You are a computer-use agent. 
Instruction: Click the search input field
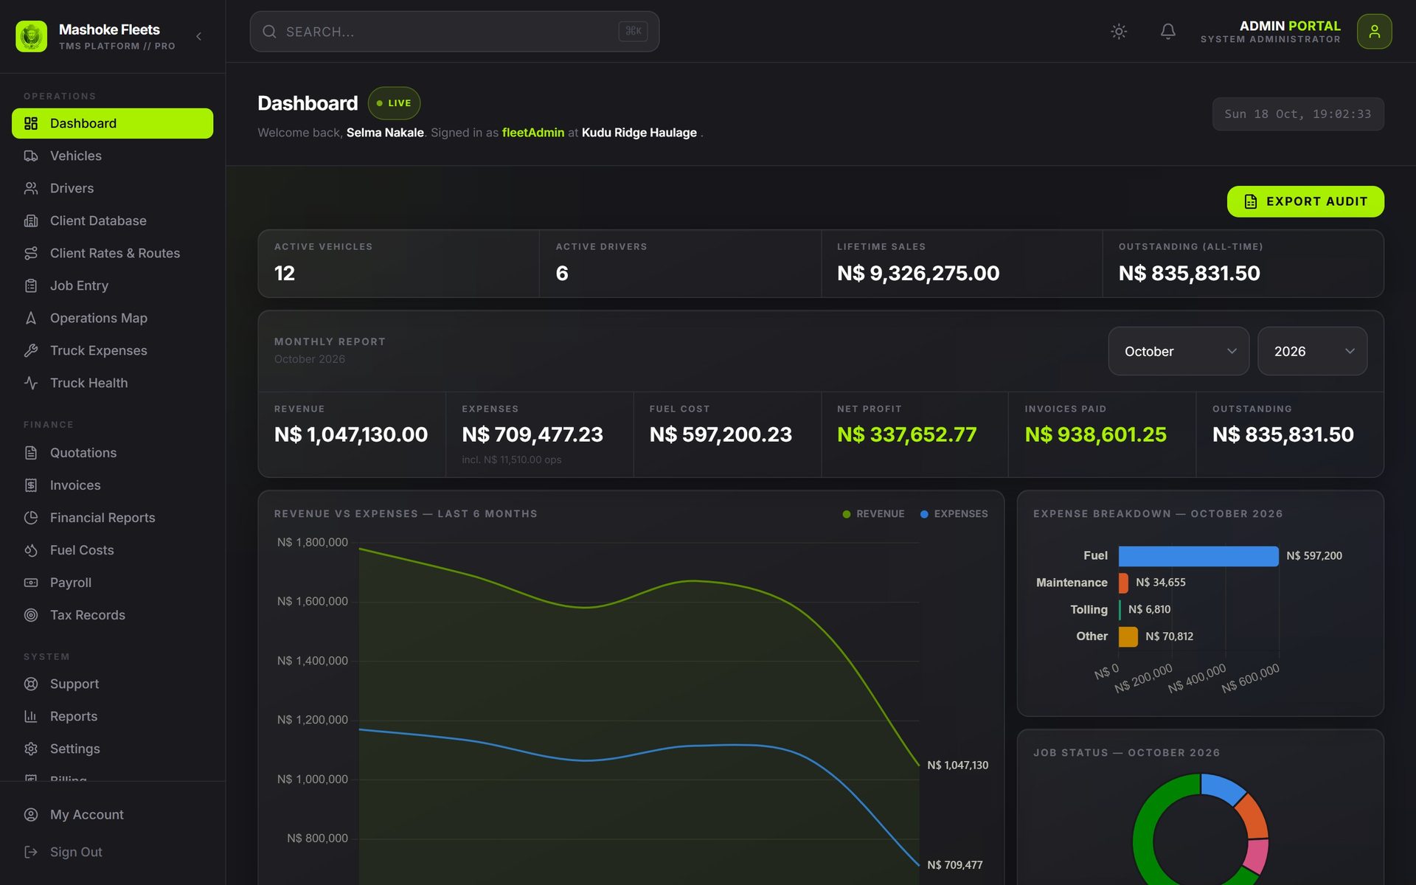(x=454, y=31)
